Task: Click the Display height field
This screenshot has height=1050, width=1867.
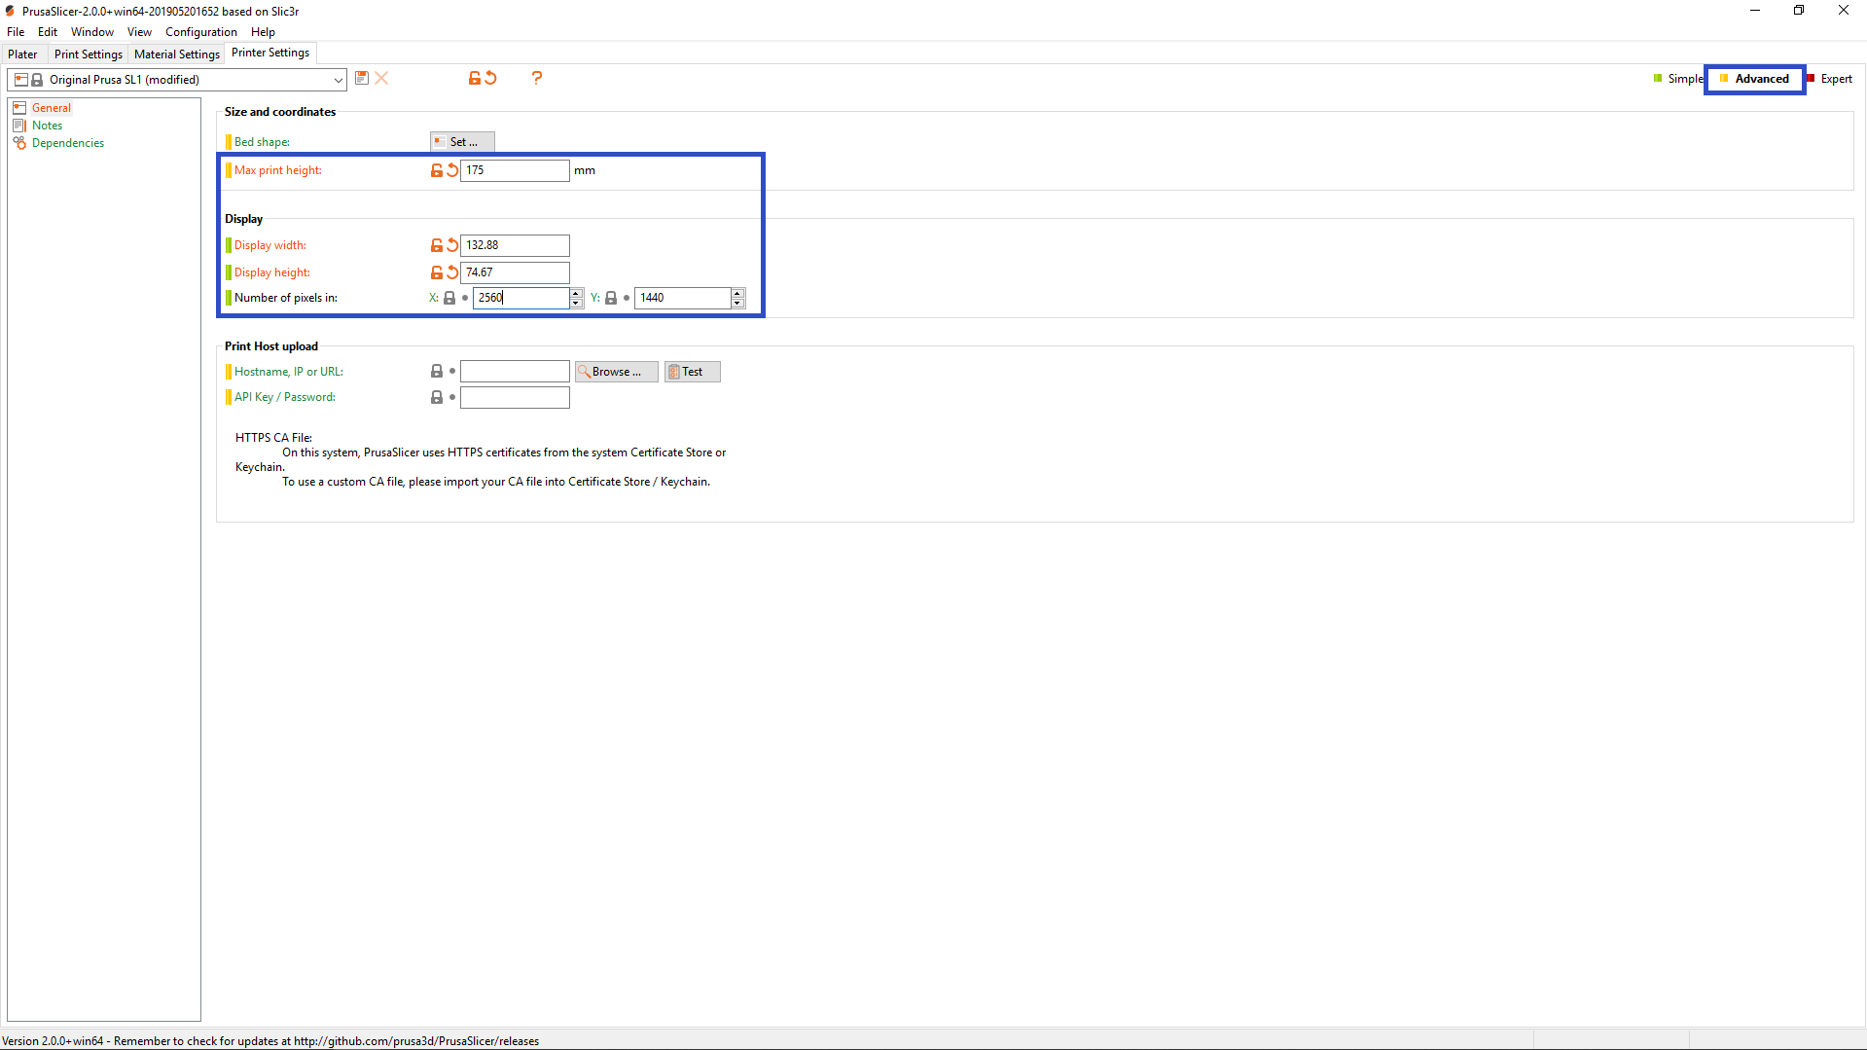Action: pyautogui.click(x=515, y=272)
